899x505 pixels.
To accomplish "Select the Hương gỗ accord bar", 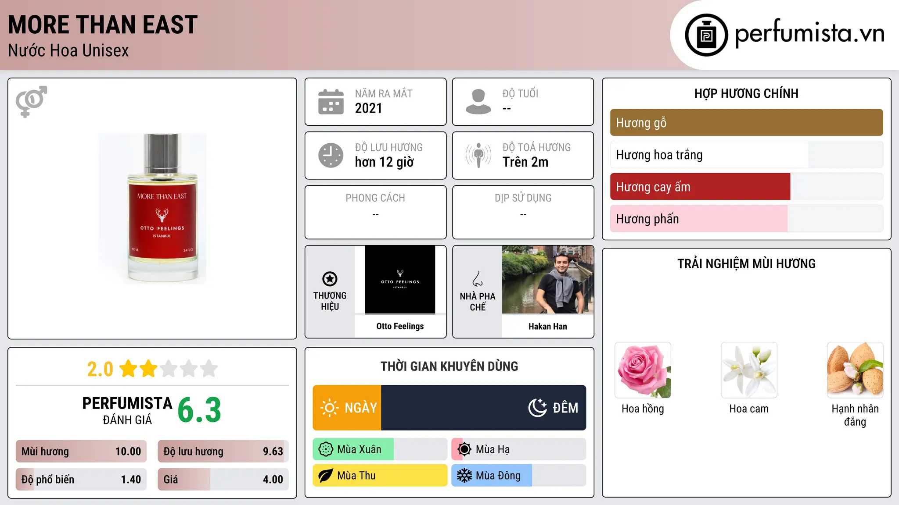I will tap(746, 123).
